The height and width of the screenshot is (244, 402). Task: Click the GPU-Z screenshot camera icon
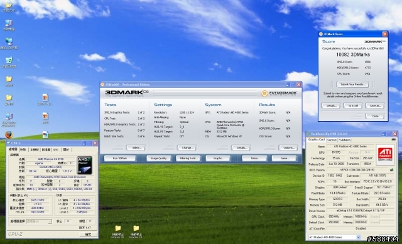click(x=393, y=139)
